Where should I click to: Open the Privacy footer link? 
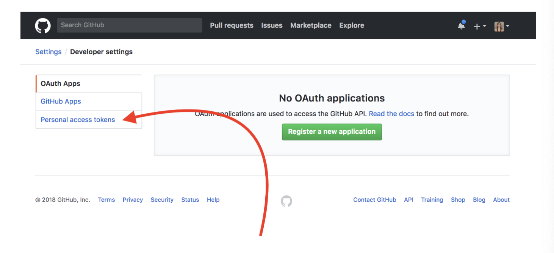point(133,200)
